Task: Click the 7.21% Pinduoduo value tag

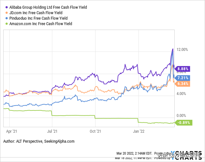Action: (182, 78)
